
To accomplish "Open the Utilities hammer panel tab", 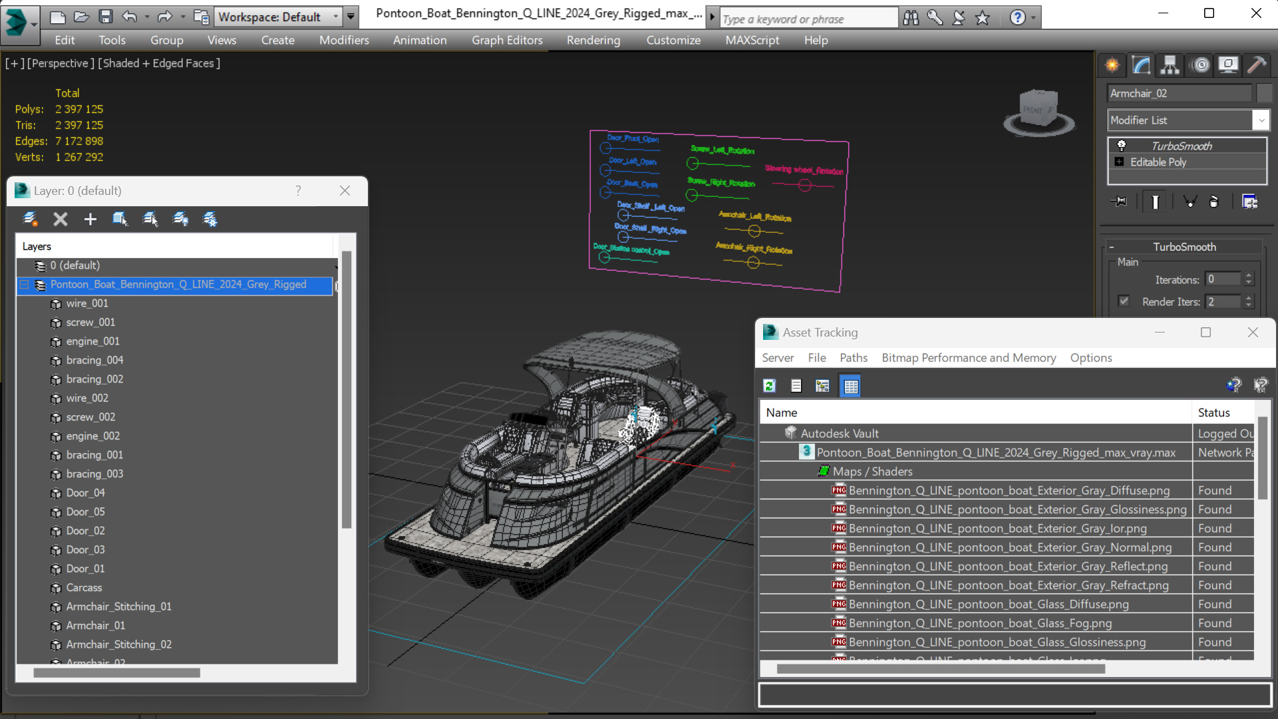I will click(x=1257, y=65).
